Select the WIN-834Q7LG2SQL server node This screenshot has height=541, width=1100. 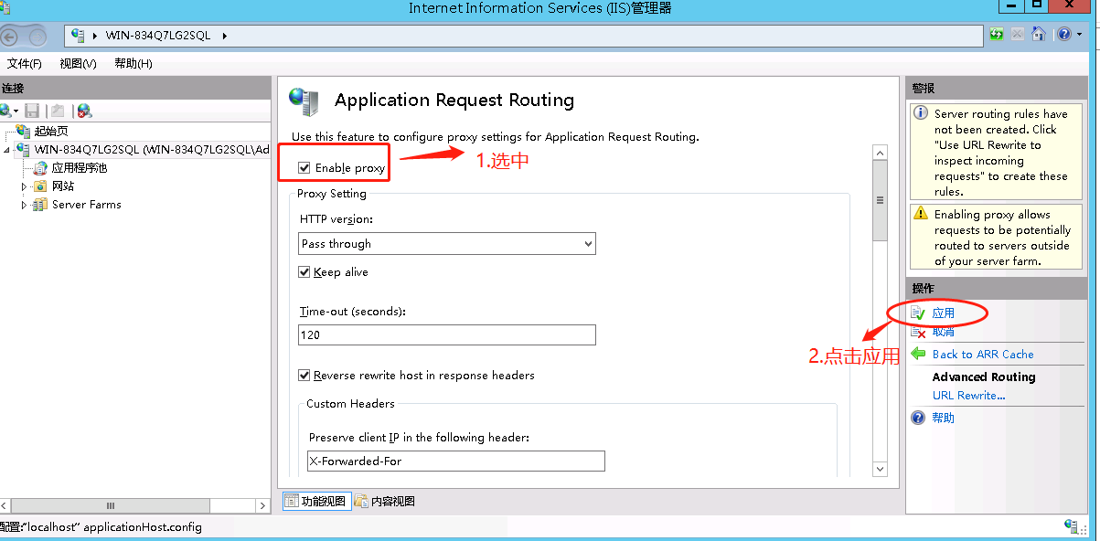point(152,149)
